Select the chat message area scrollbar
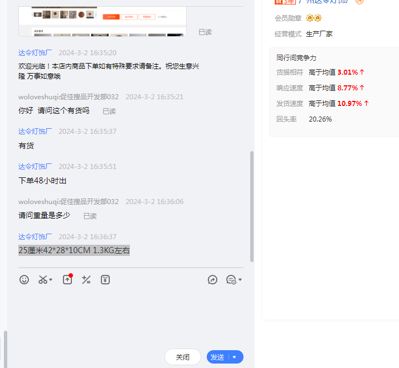 (252, 206)
